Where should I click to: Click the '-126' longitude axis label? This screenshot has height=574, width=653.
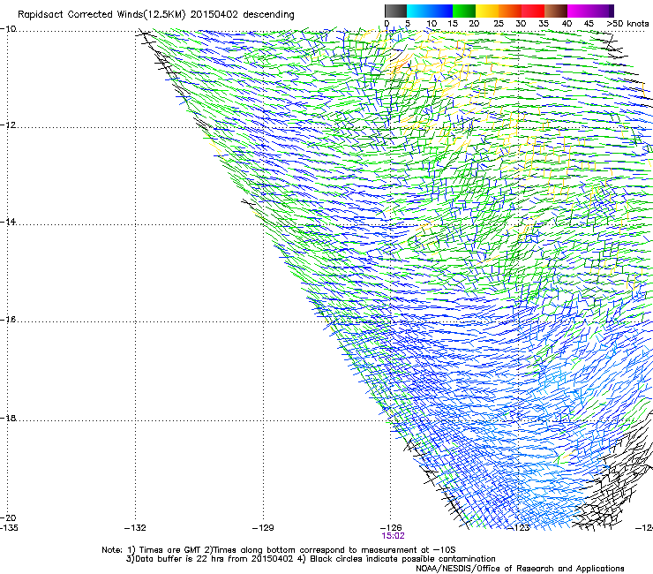click(391, 528)
